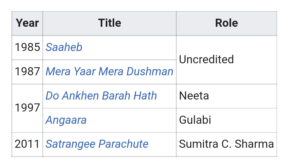The width and height of the screenshot is (291, 167).
Task: Click the word Hath in the 1997 title
Action: tap(145, 96)
